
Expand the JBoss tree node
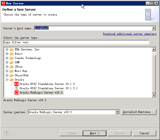7,67
